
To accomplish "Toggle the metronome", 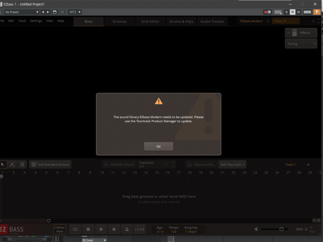I will click(127, 229).
